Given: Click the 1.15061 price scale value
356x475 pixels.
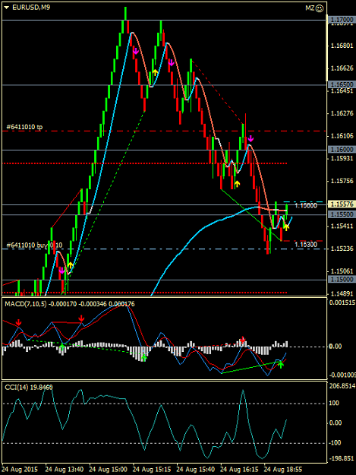Looking at the screenshot, I should tap(342, 271).
